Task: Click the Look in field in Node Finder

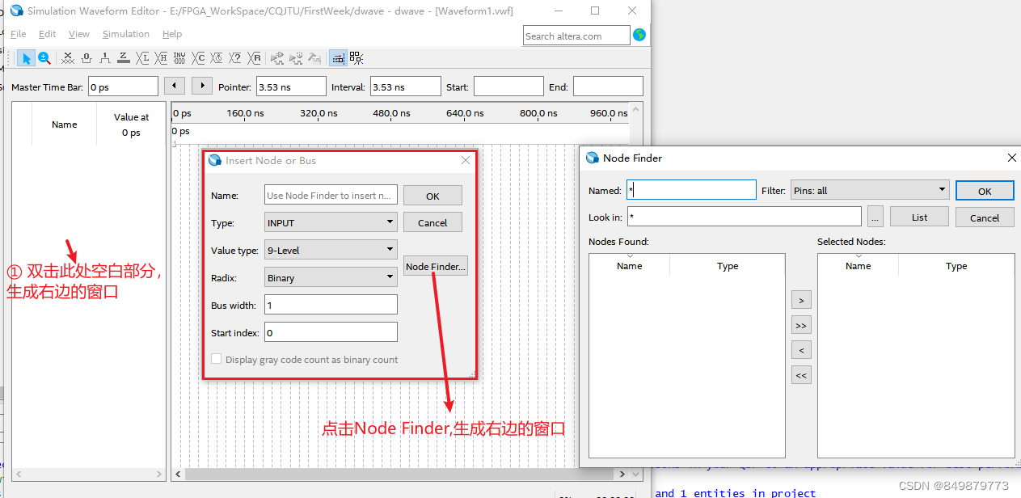Action: [744, 217]
